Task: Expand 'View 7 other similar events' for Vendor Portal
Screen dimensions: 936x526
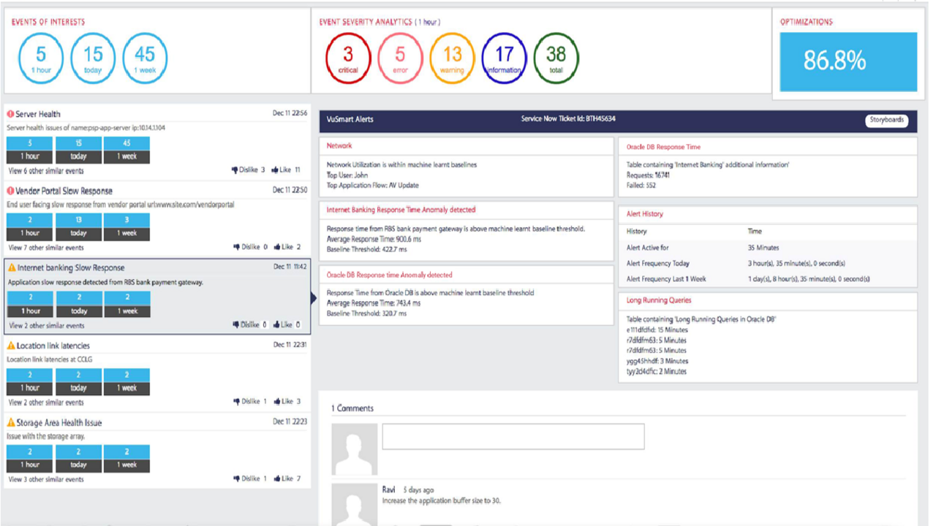Action: tap(45, 248)
